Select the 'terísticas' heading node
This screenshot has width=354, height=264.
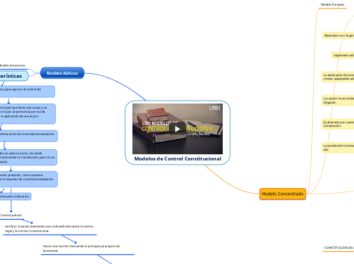point(14,76)
